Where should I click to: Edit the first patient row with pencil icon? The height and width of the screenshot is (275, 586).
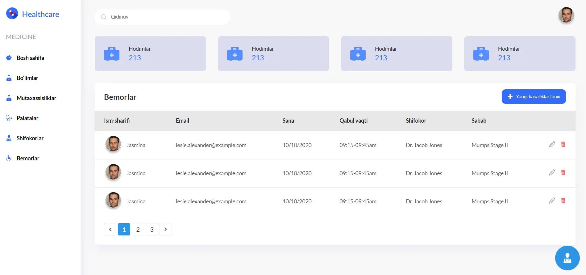552,144
